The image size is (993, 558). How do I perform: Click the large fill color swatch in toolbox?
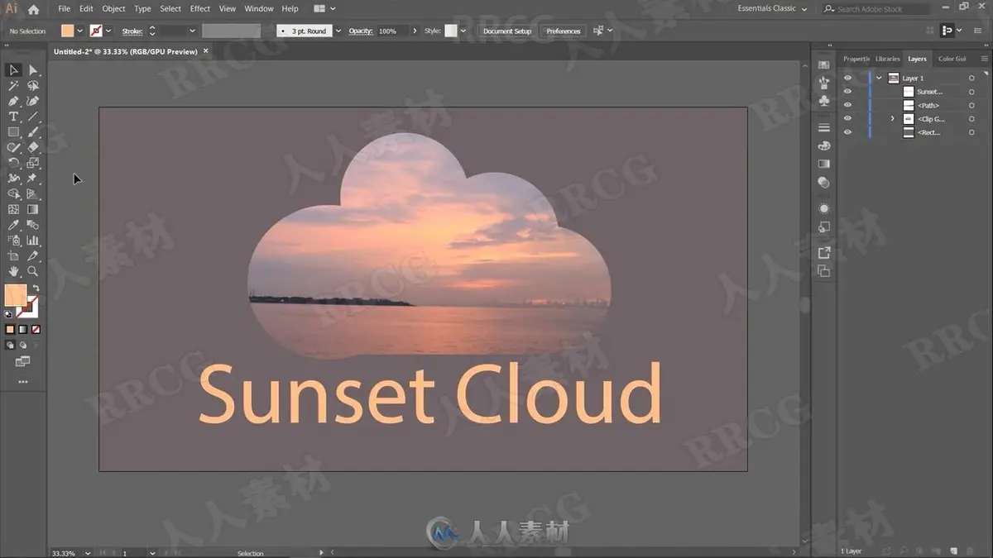pyautogui.click(x=16, y=295)
